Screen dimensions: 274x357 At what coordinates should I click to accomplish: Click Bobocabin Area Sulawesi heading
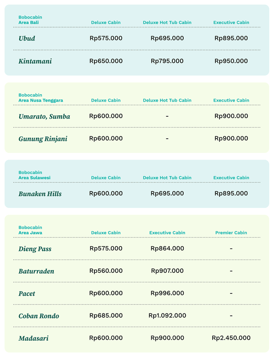click(34, 175)
